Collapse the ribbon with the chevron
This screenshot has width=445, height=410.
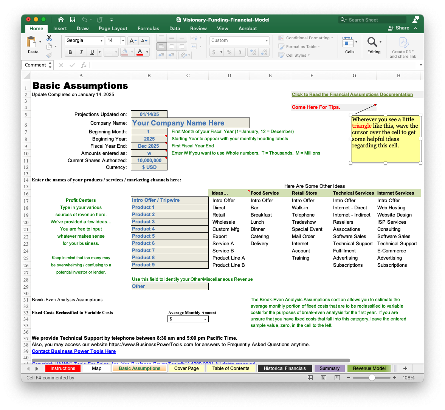click(416, 28)
